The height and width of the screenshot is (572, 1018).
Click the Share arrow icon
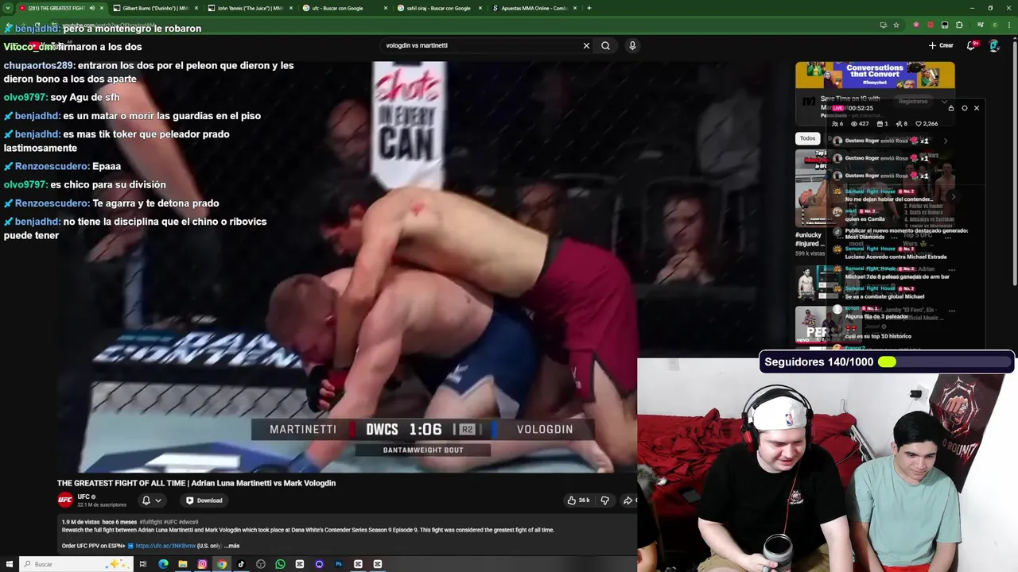628,500
